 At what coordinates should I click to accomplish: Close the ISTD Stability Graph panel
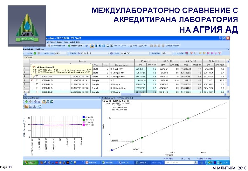click(x=99, y=98)
